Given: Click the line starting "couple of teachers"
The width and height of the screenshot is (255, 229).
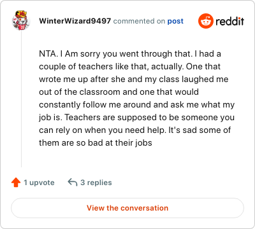Looking at the screenshot, I should click(129, 67).
